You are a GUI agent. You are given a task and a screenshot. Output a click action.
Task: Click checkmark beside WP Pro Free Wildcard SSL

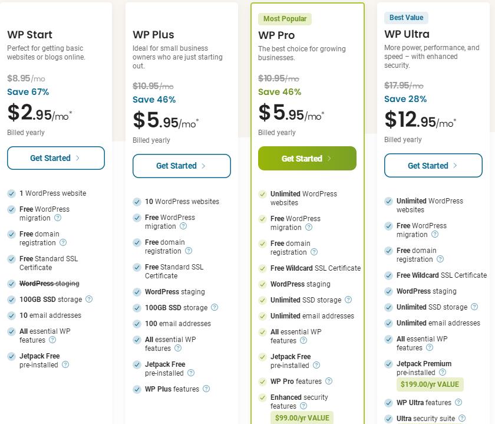click(x=263, y=268)
